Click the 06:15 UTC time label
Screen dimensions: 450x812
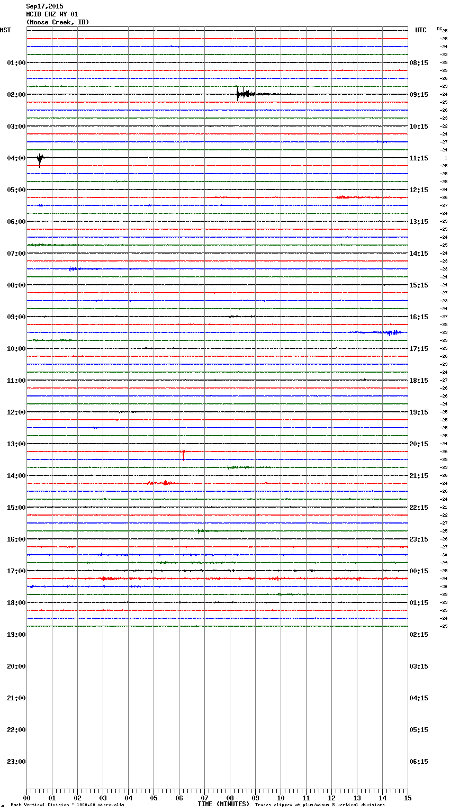coord(419,761)
